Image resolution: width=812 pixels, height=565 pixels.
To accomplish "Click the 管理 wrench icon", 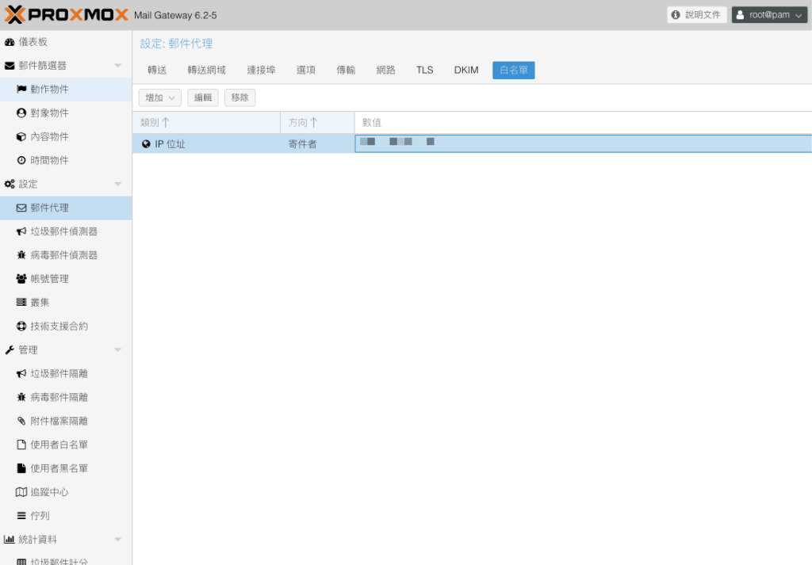I will click(10, 349).
